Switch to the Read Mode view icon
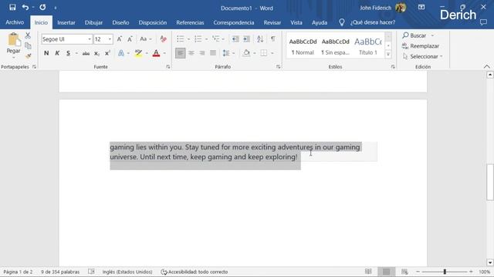 coord(368,272)
